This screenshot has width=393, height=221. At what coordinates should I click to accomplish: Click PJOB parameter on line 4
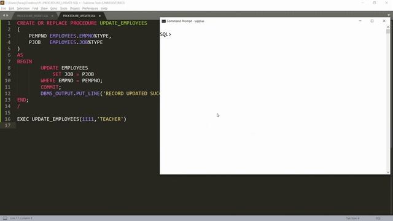point(34,42)
